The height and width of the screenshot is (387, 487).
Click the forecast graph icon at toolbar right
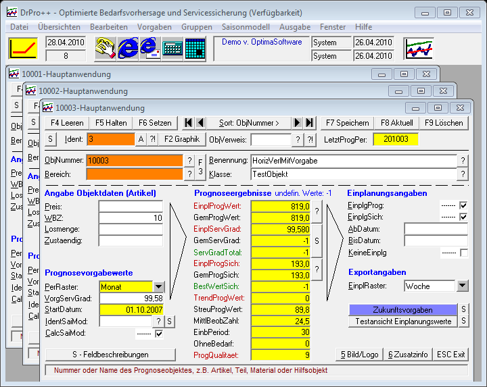[418, 49]
